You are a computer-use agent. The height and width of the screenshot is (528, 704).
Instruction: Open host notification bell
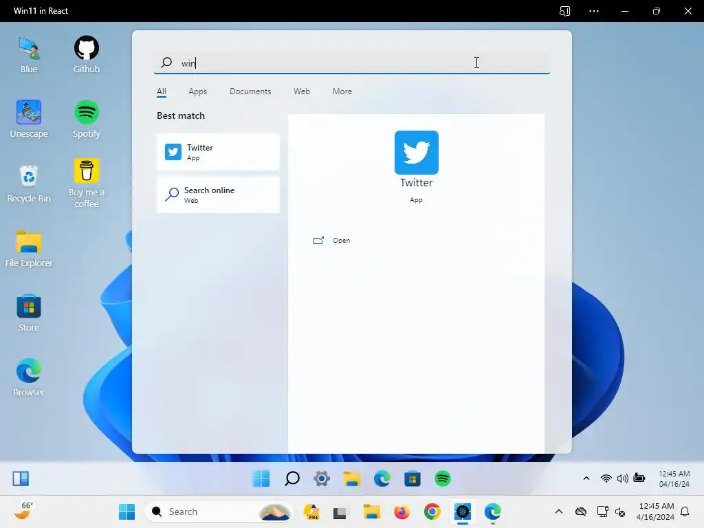tap(685, 511)
